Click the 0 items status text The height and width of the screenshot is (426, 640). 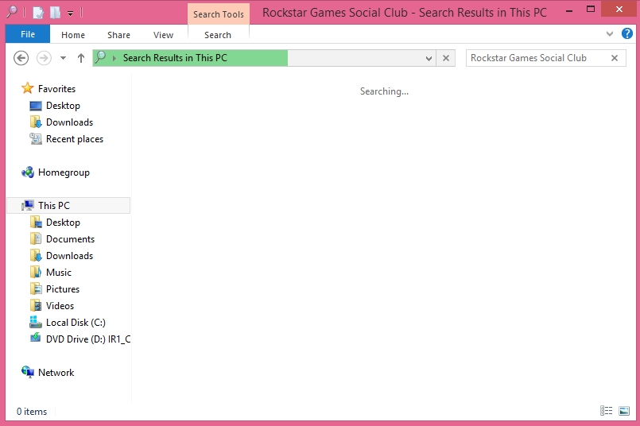[x=32, y=412]
